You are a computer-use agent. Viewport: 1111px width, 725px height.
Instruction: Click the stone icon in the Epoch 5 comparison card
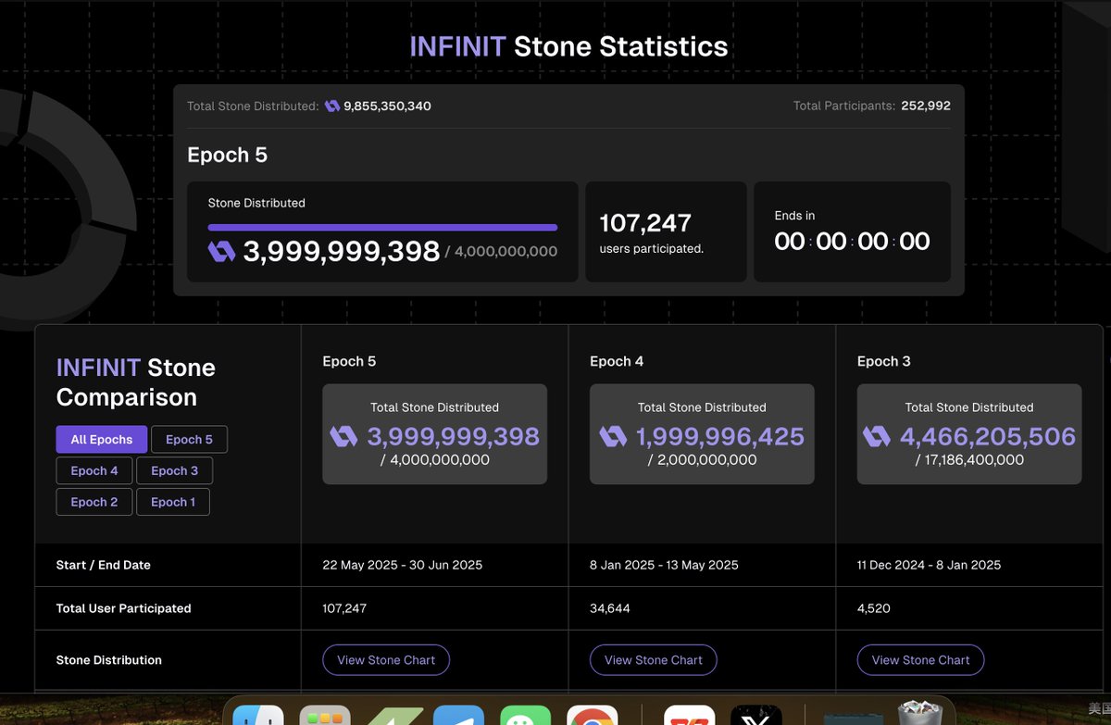tap(343, 436)
